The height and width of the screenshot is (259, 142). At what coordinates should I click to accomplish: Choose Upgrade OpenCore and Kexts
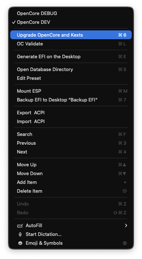coord(71,35)
